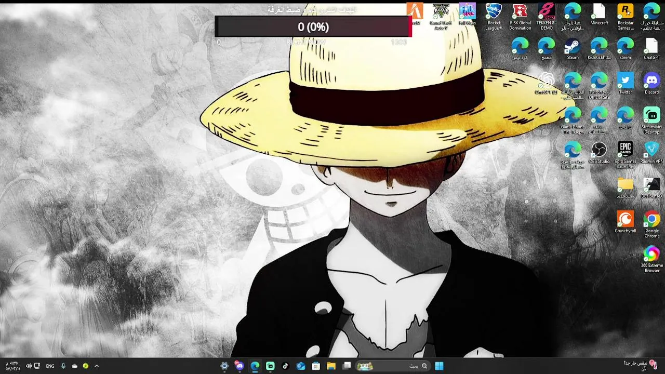Open the OneDrive cloud tray icon
This screenshot has width=665, height=374.
[74, 366]
